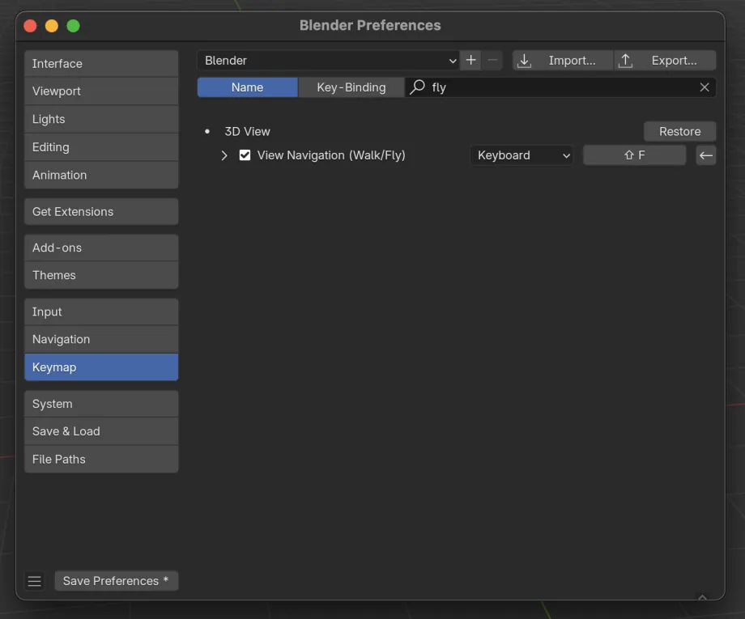Maximize the Blender Preferences window
This screenshot has width=745, height=619.
[73, 26]
